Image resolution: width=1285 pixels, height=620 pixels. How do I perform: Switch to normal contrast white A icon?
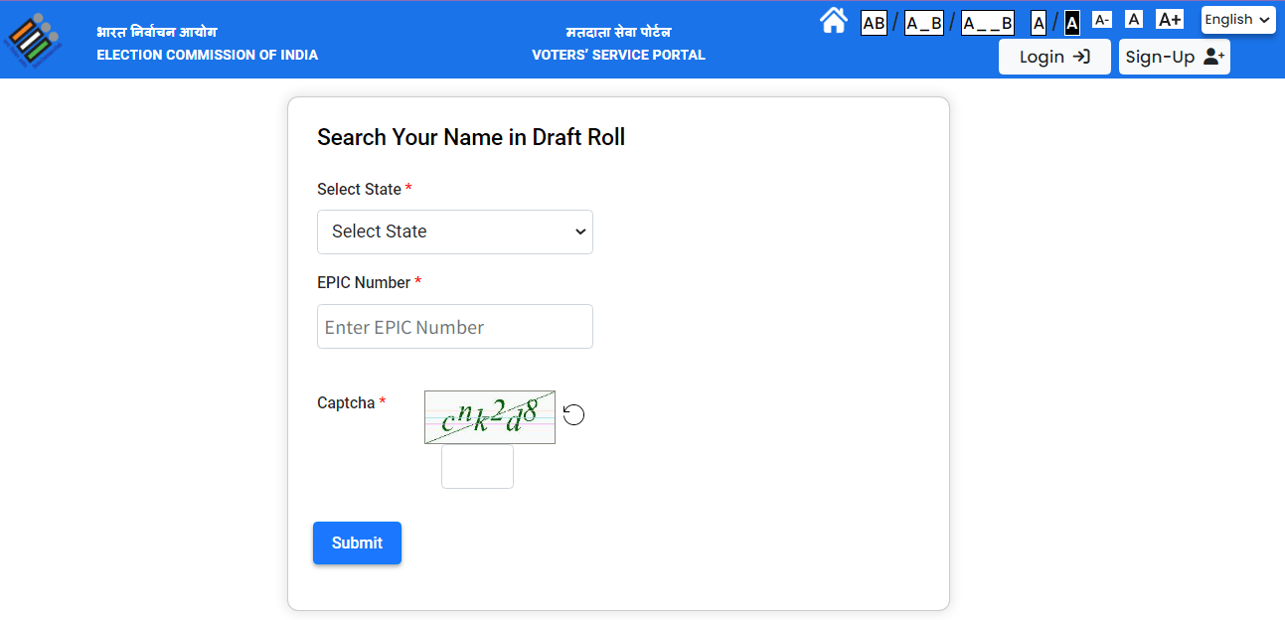pos(1037,22)
